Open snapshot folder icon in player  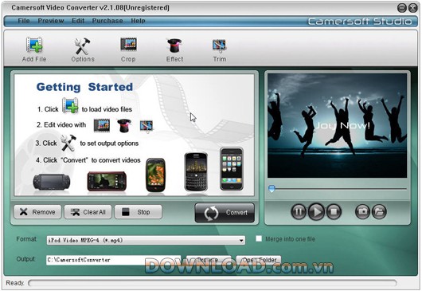379,211
